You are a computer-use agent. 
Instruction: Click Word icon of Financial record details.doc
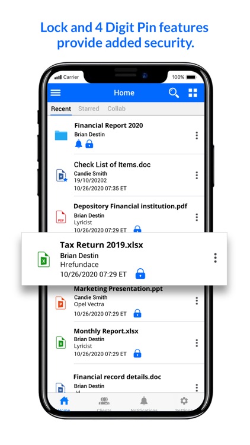[x=60, y=387]
